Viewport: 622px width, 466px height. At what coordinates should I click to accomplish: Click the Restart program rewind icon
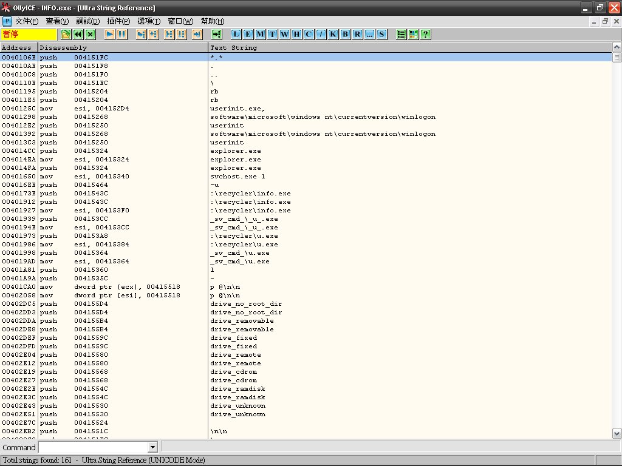(78, 35)
